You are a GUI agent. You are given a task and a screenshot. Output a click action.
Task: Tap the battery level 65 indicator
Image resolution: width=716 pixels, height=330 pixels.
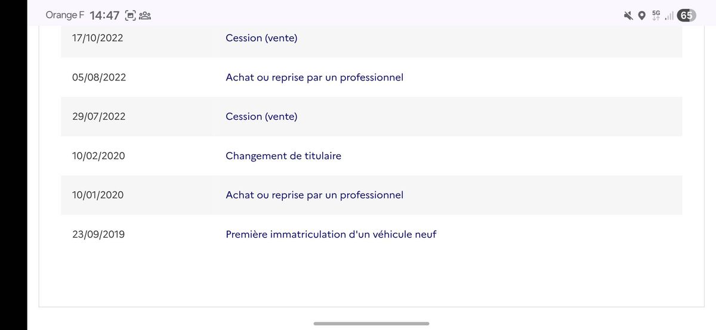pos(686,15)
